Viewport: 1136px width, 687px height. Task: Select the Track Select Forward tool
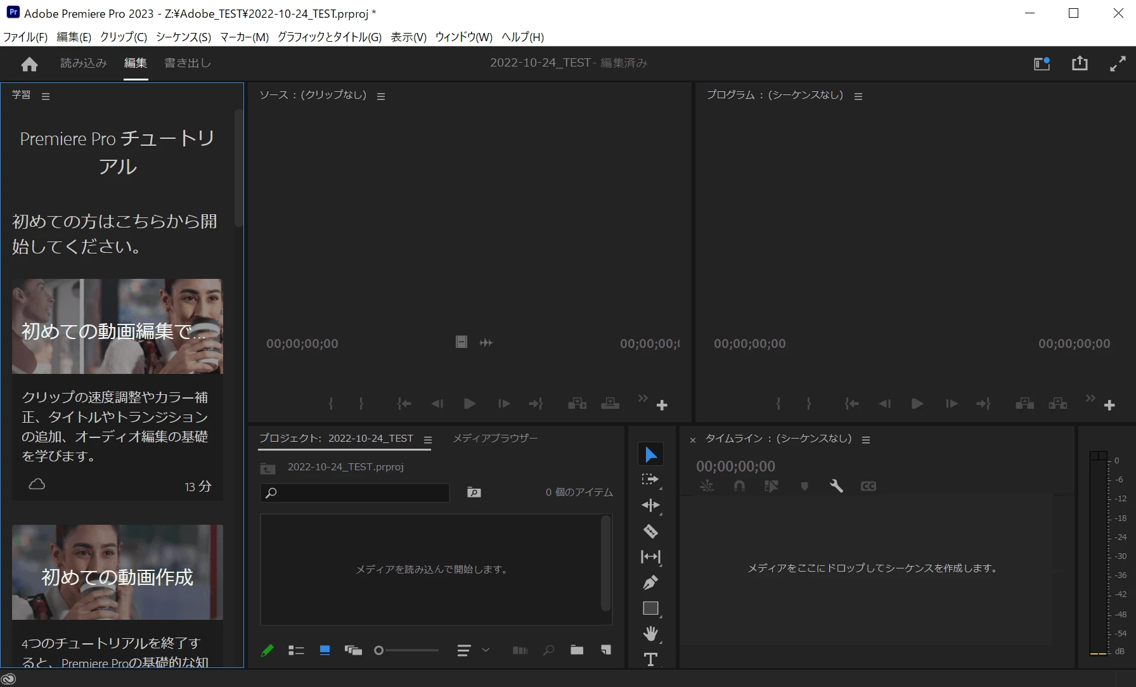tap(650, 480)
